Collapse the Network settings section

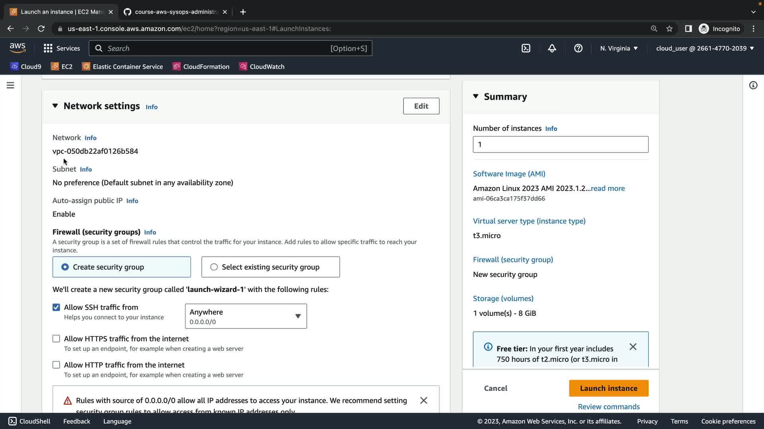pyautogui.click(x=55, y=106)
